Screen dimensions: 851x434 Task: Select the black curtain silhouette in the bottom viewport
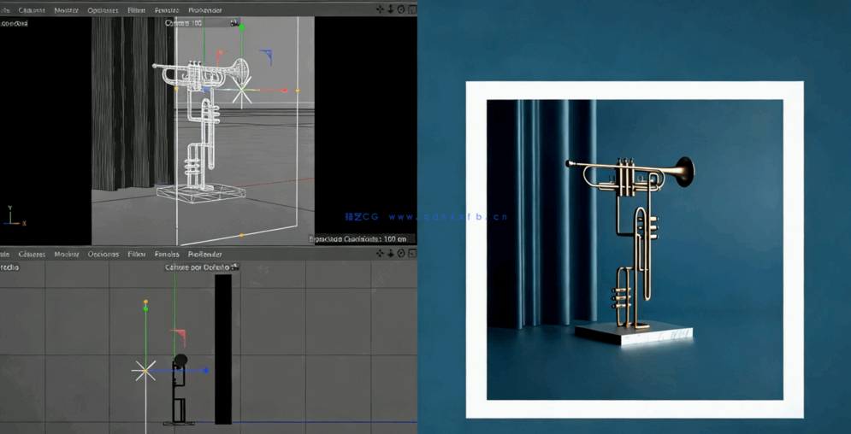click(223, 349)
